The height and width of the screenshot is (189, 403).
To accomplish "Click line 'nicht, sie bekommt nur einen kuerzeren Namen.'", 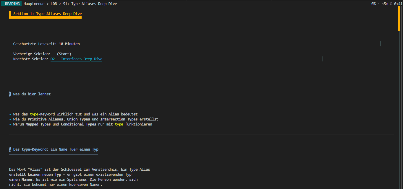I will click(56, 185).
